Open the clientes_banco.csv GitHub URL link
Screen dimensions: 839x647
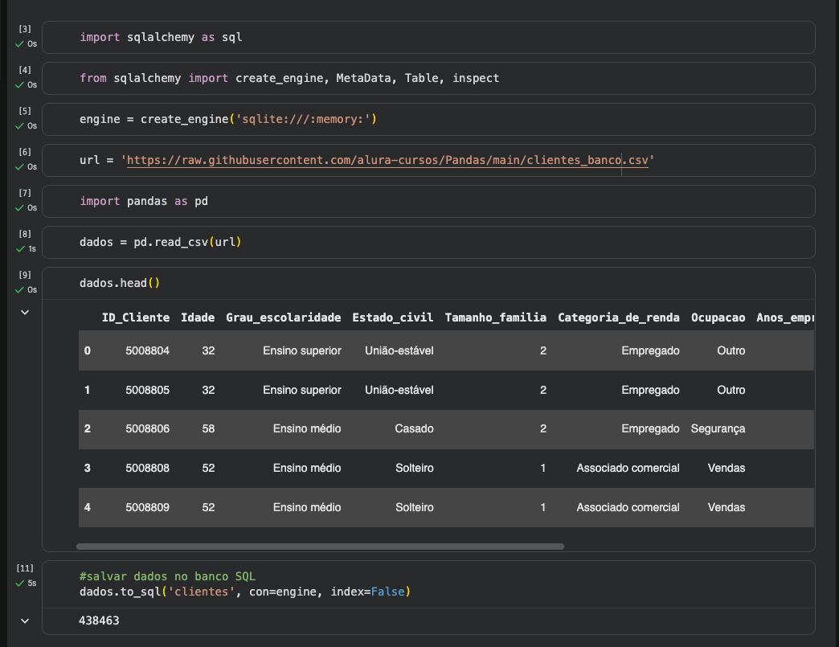tap(387, 160)
